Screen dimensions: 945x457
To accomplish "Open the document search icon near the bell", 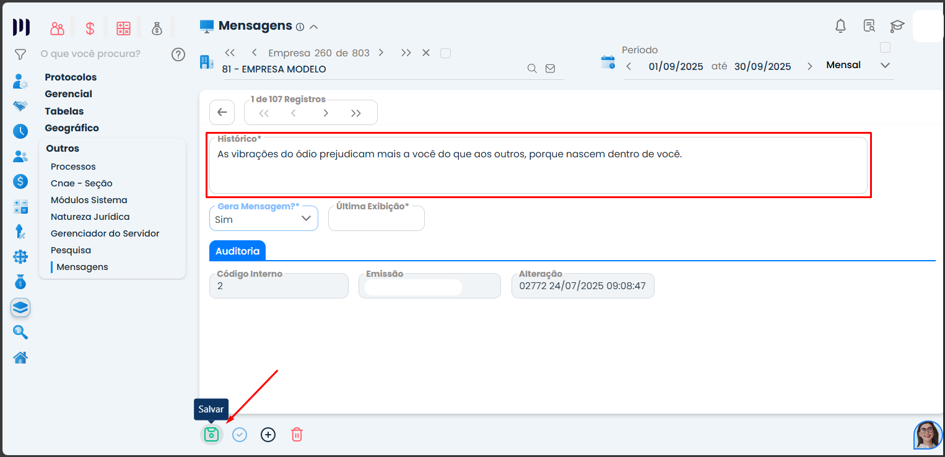I will point(869,26).
